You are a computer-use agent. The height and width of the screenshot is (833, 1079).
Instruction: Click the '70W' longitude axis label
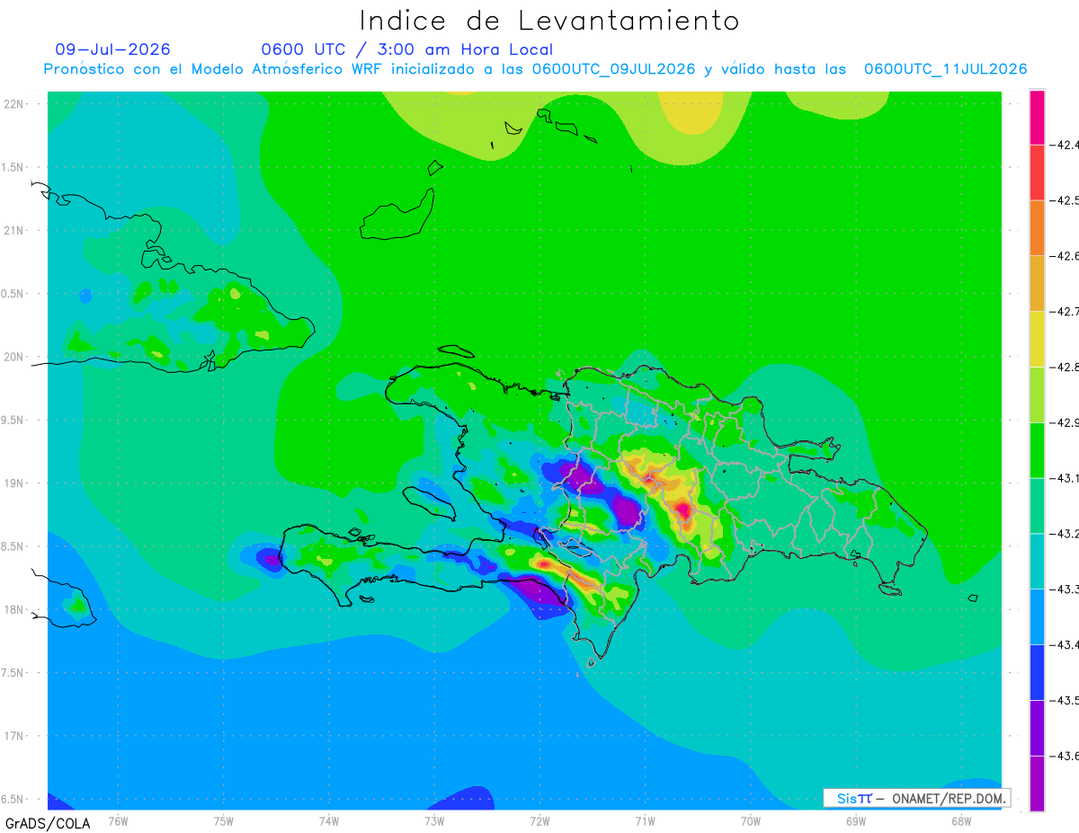(x=750, y=821)
